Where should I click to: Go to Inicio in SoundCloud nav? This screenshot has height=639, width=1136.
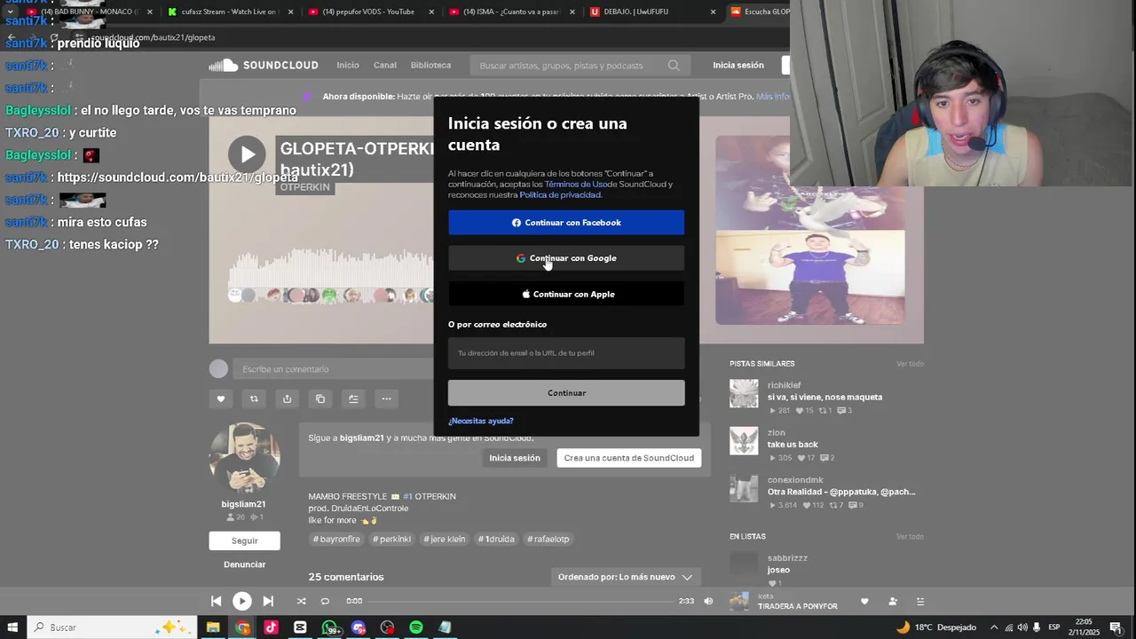click(348, 65)
